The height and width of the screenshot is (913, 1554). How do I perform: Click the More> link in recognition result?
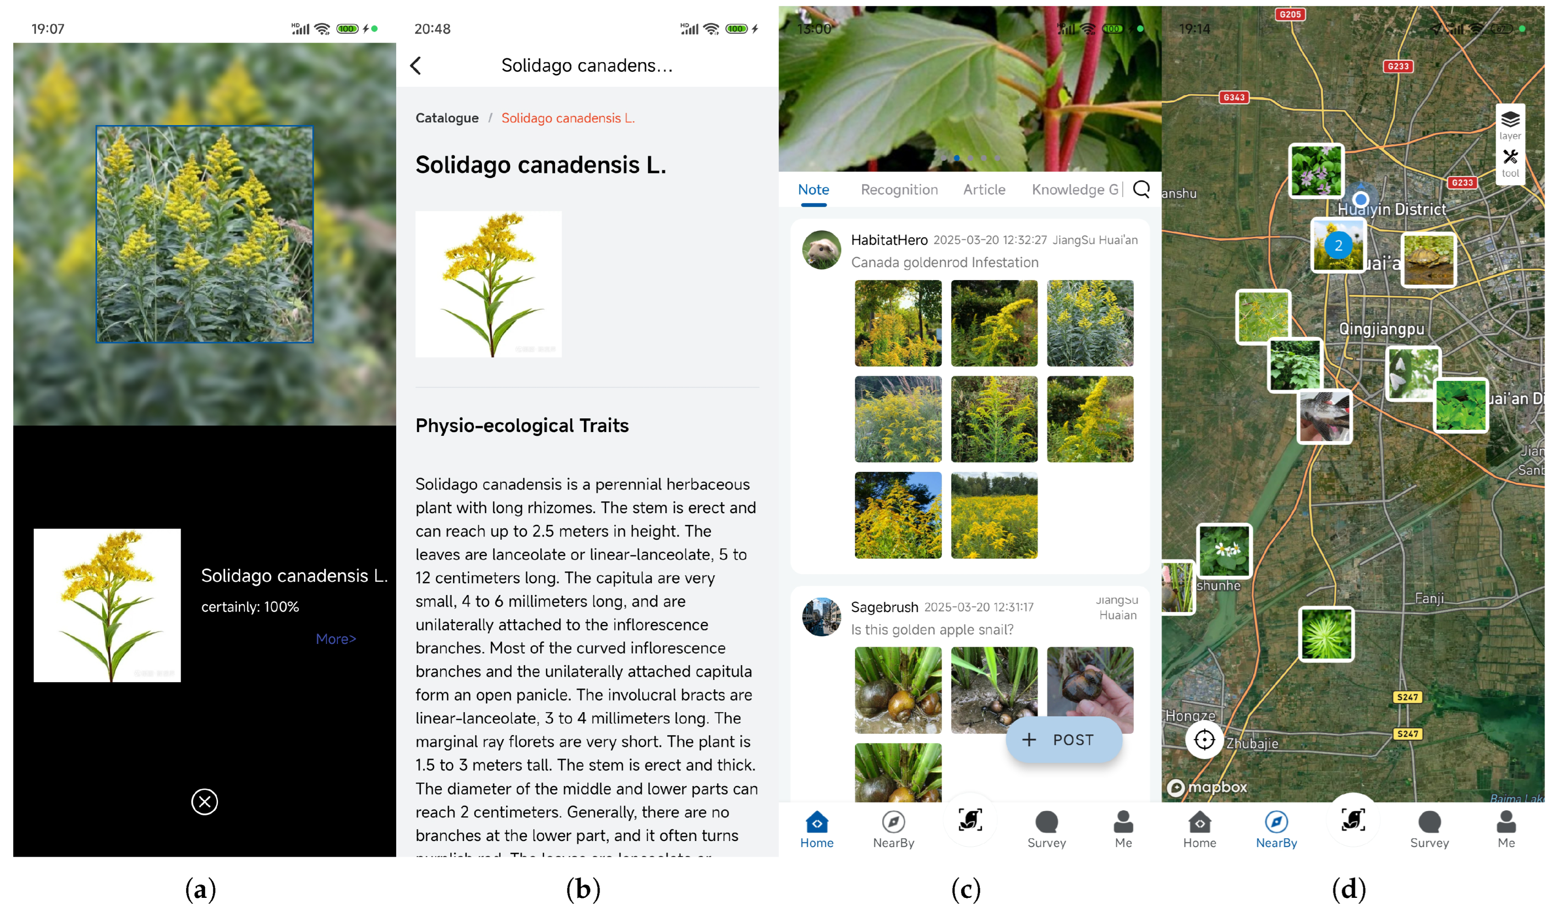click(x=336, y=639)
